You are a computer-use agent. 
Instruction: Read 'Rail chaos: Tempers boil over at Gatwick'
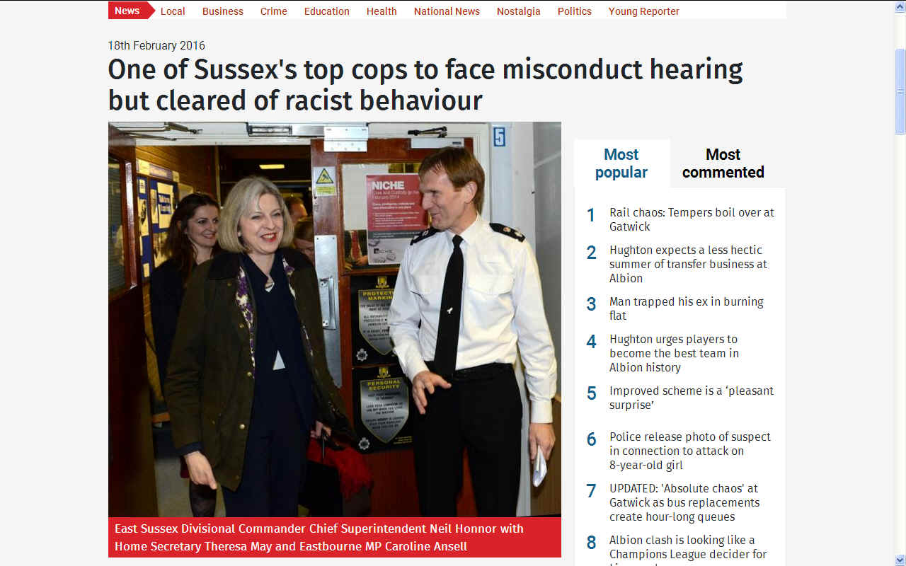pyautogui.click(x=692, y=219)
